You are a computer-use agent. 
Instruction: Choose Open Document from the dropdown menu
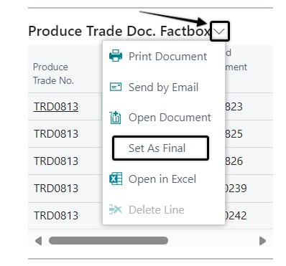pos(164,118)
